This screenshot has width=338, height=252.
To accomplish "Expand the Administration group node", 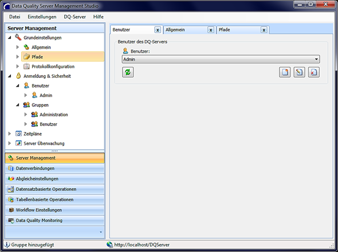I will [x=26, y=114].
